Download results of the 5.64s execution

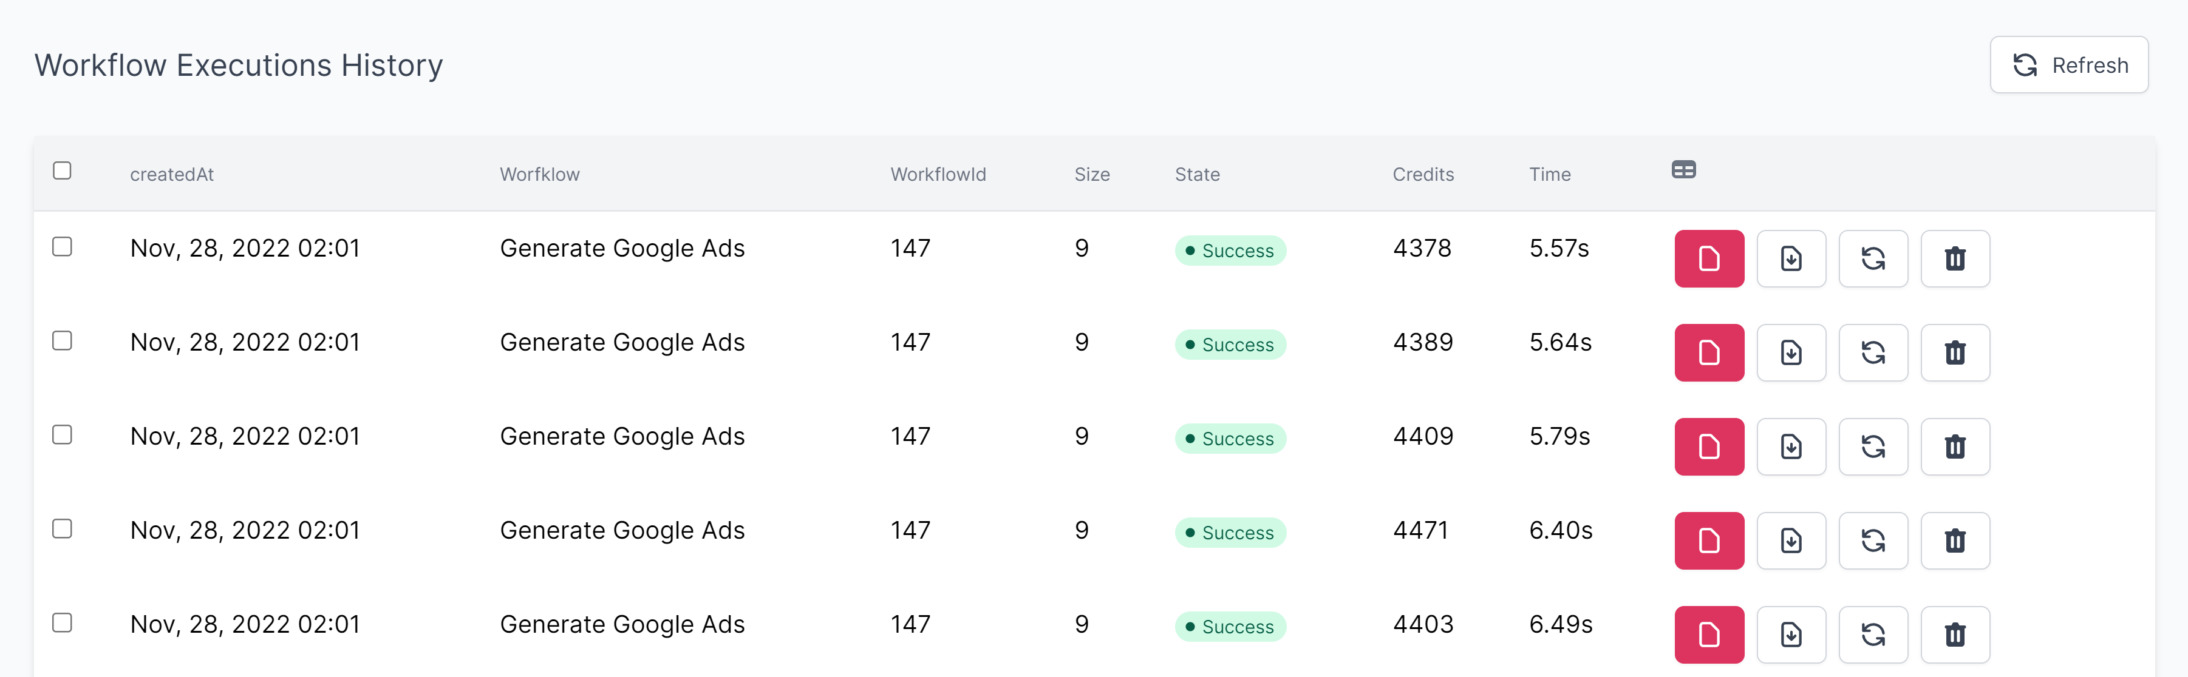[x=1790, y=353]
